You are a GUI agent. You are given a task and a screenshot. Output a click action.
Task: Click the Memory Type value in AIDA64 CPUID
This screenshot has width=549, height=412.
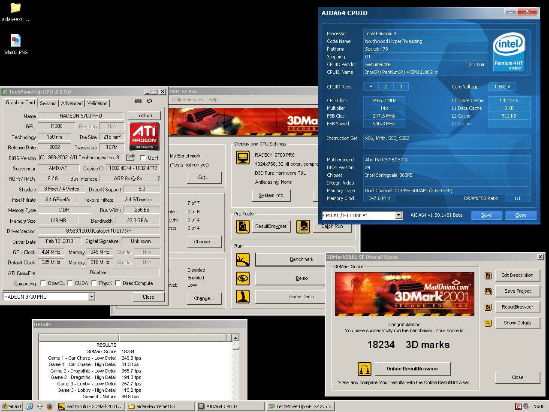click(446, 191)
